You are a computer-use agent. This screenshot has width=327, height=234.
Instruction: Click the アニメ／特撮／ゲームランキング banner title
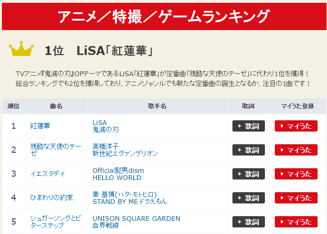coord(164,16)
